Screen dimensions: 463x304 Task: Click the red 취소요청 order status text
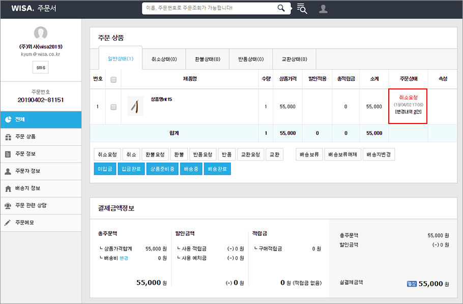[x=408, y=98]
